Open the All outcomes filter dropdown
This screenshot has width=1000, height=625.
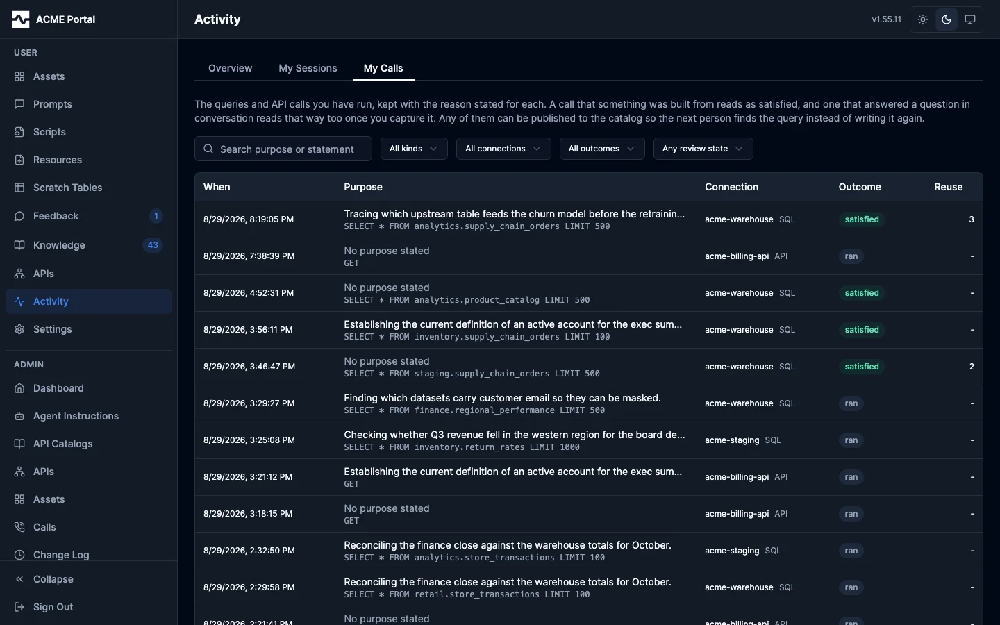point(602,149)
